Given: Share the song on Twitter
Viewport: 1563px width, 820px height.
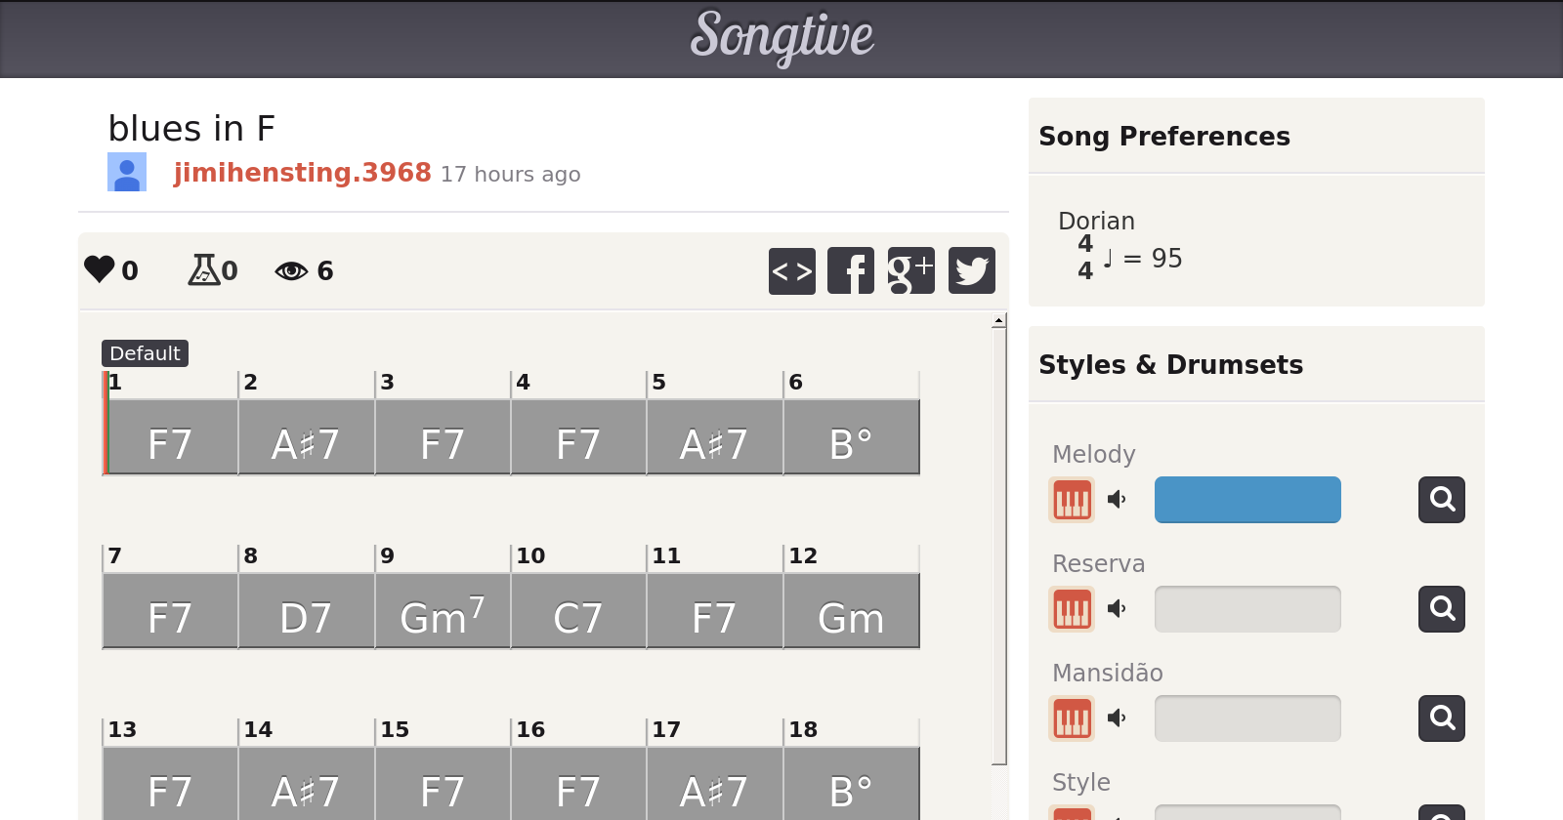Looking at the screenshot, I should (971, 270).
